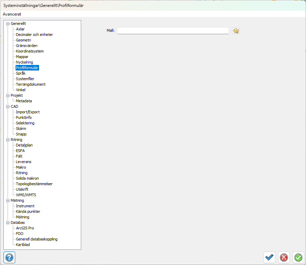
Task: Collapse the Generellt tree node
Action: point(8,23)
